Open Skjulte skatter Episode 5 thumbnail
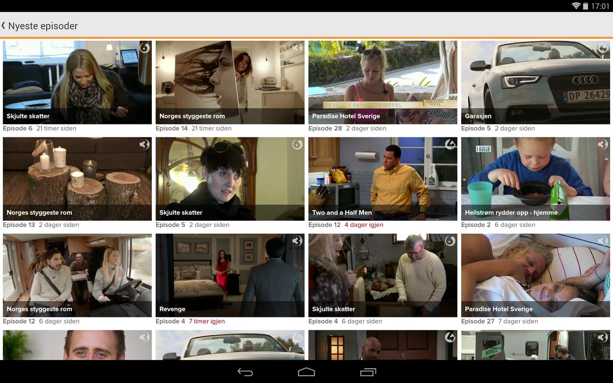The image size is (613, 383). tap(230, 179)
